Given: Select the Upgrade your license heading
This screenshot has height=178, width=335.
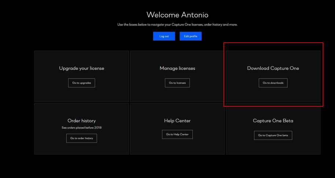Looking at the screenshot, I should (x=82, y=68).
